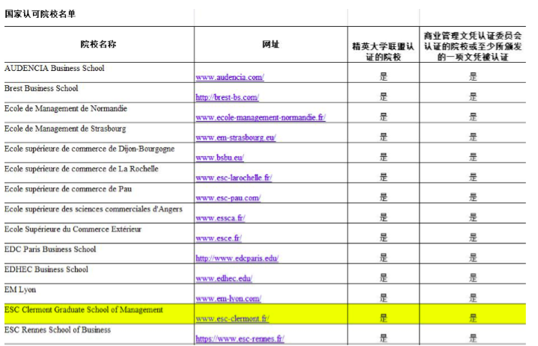Select ESC Rennes School of Business cell
Screen dimensions: 538x346
pos(100,334)
